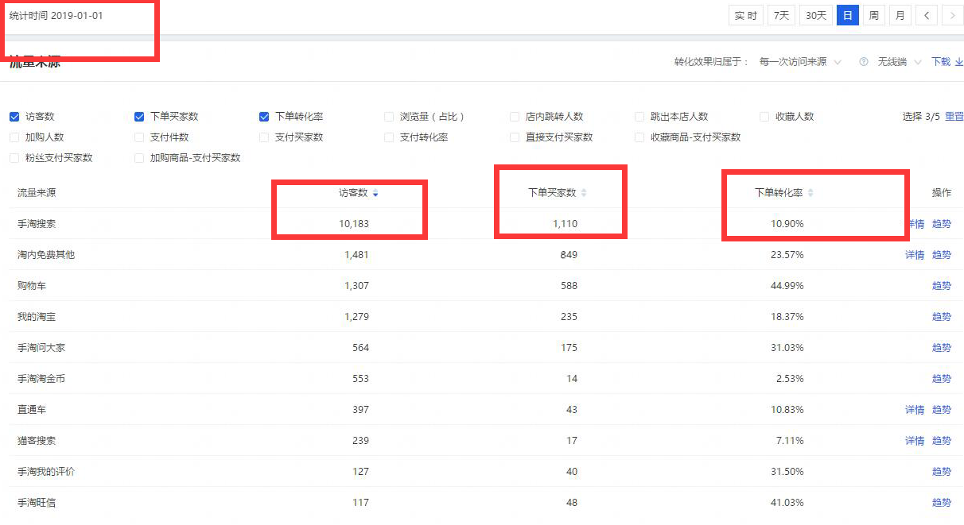Screen dimensions: 964x525
Task: Click the 购物车 source name
Action: coord(32,286)
